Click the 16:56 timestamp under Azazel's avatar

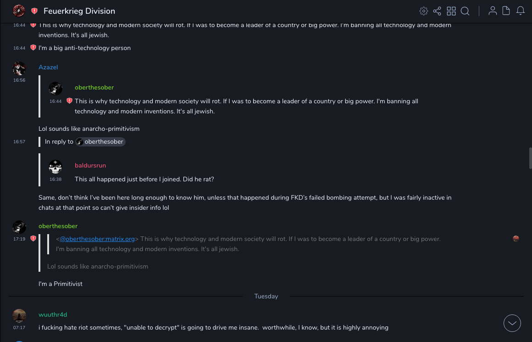click(19, 80)
